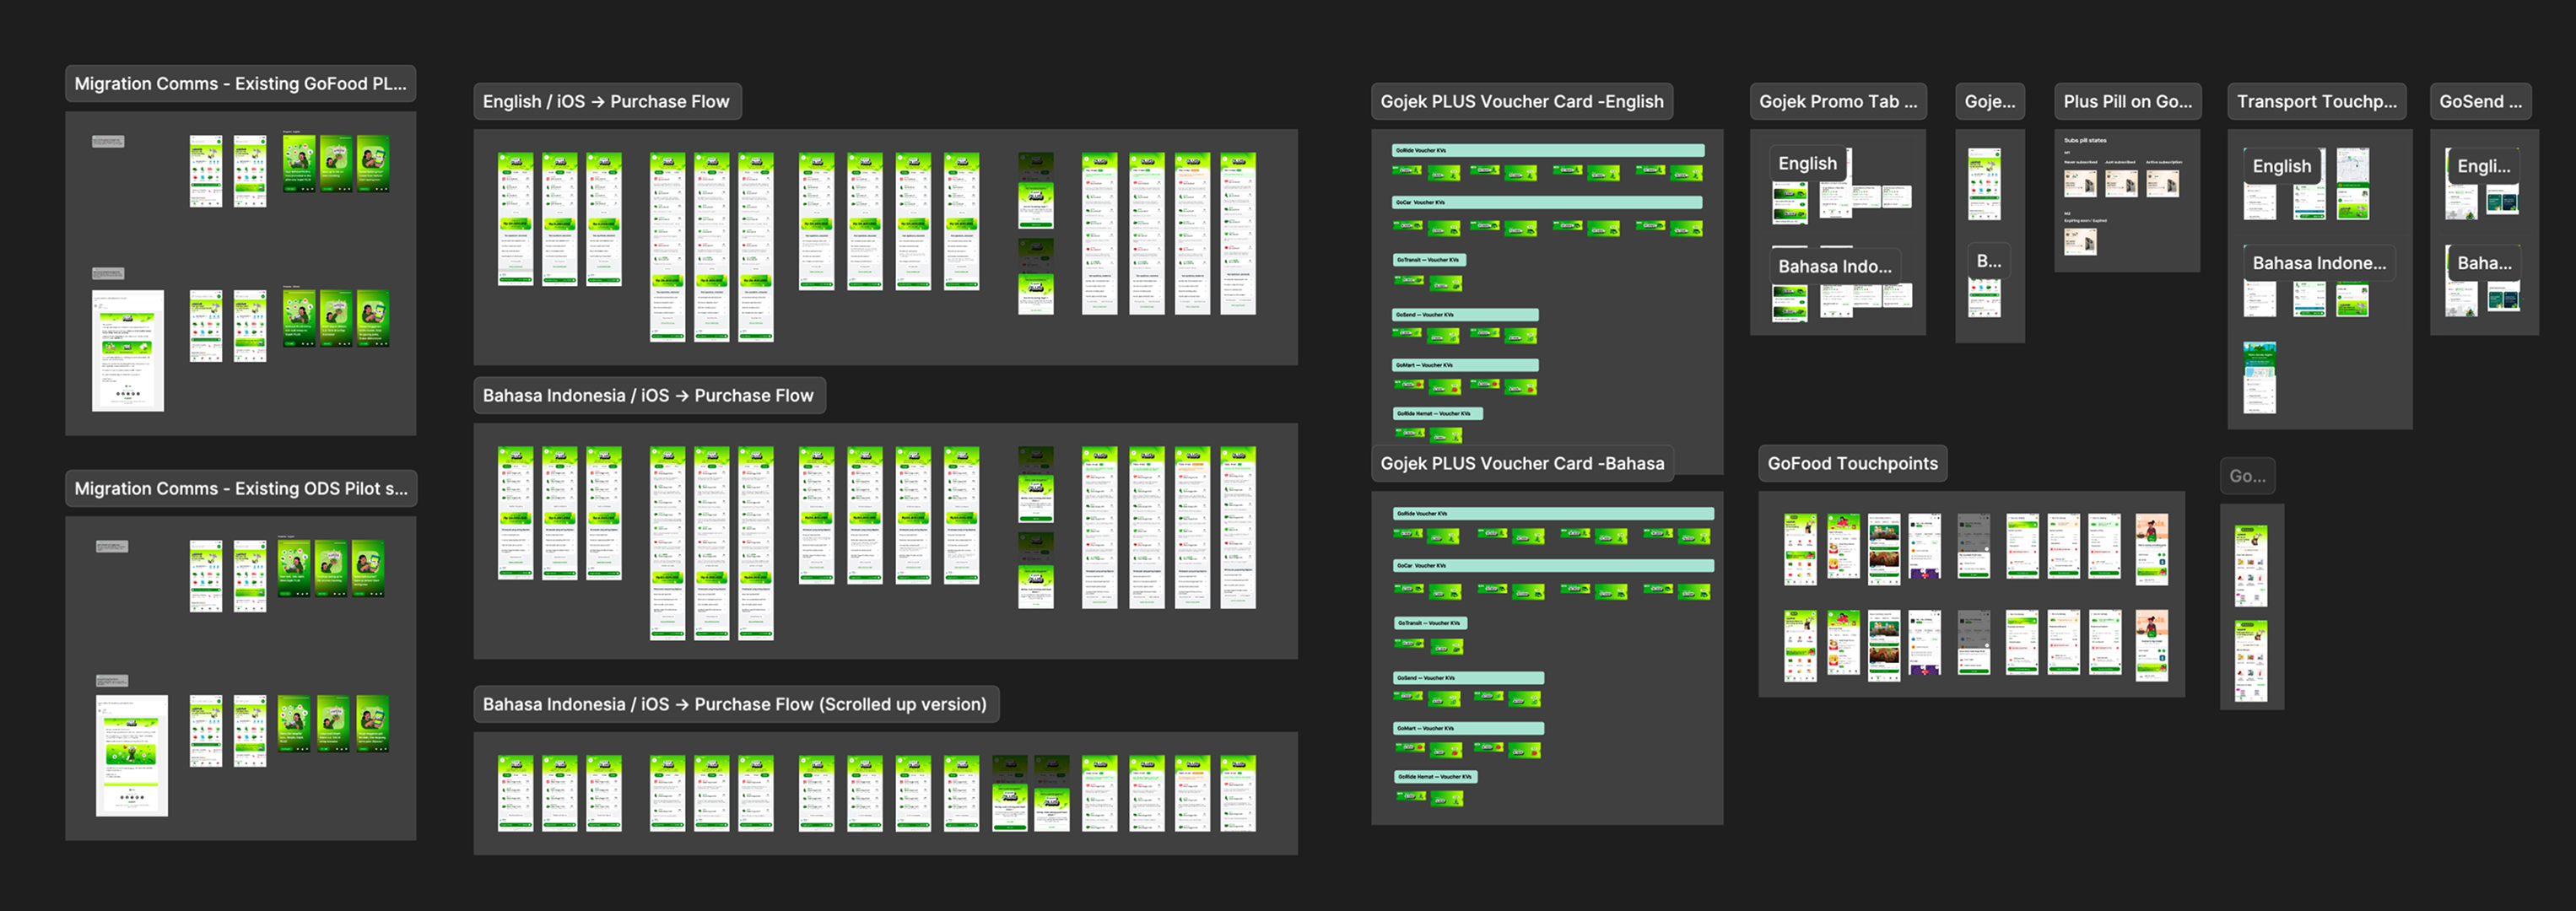The image size is (2576, 911).
Task: Open the email mockup in Migration Comms GoFood frame
Action: click(128, 351)
